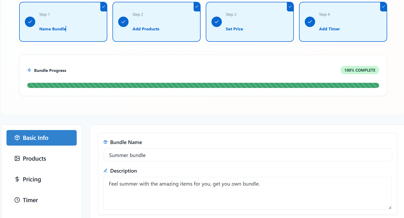
Task: Click the 'Step 3' label text
Action: pyautogui.click(x=231, y=15)
